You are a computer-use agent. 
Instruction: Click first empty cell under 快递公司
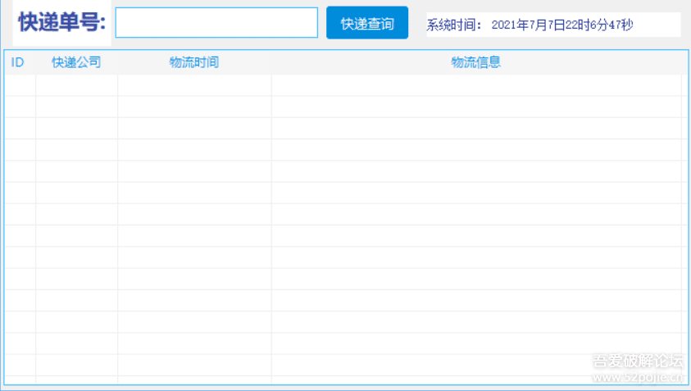[x=76, y=85]
